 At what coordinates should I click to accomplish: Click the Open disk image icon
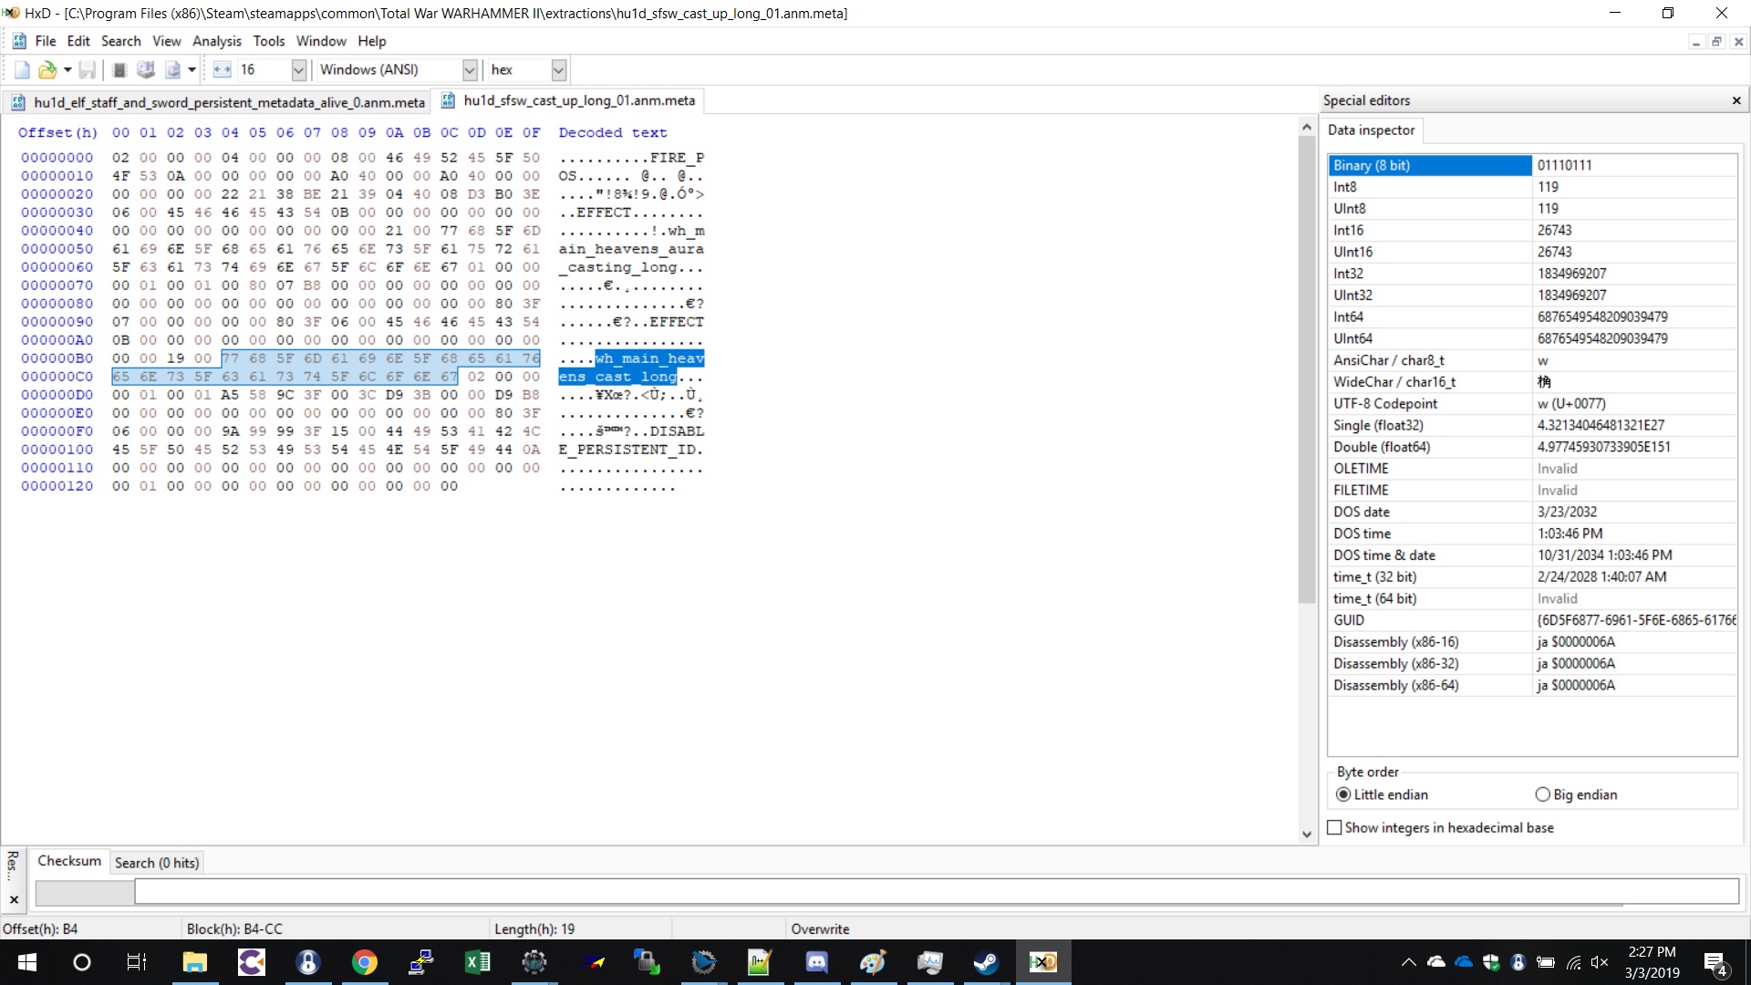coord(172,69)
